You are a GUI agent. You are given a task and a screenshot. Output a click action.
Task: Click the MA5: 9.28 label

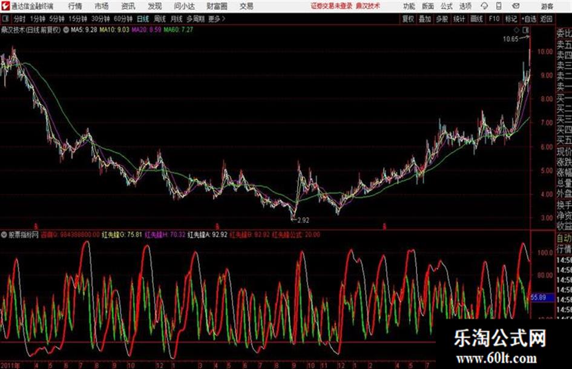(x=84, y=30)
